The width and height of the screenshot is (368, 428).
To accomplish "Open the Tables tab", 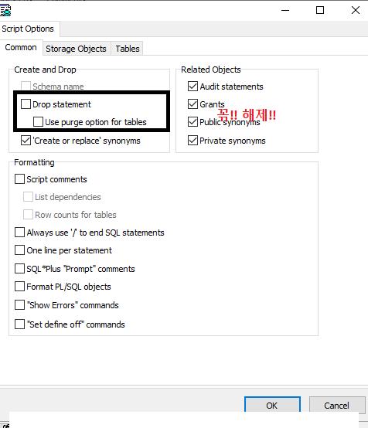I will [x=128, y=49].
